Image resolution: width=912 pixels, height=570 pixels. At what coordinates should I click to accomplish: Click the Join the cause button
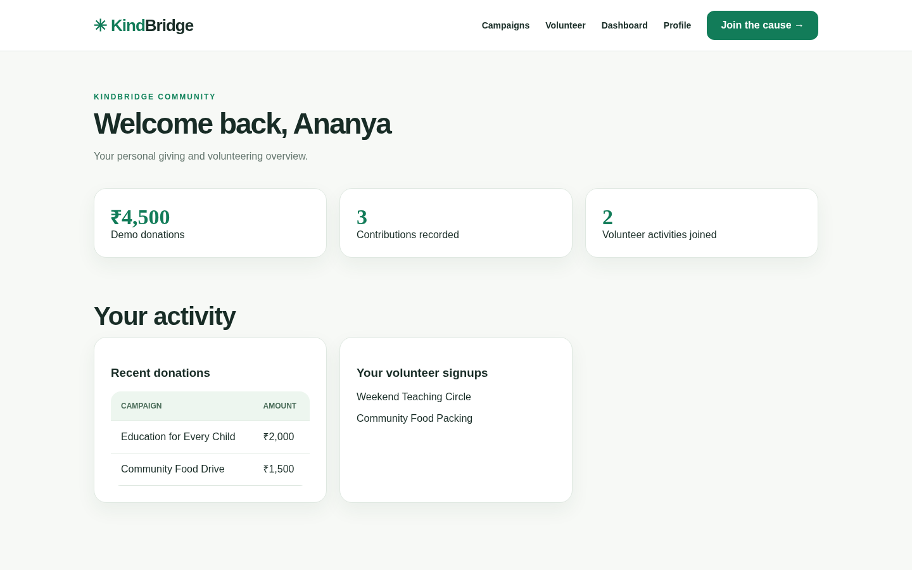[x=763, y=25]
